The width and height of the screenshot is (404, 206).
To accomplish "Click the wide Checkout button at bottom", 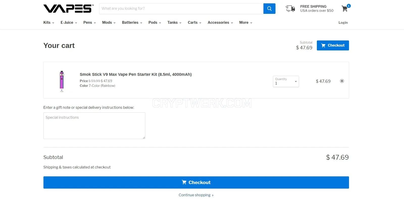I will pos(196,183).
